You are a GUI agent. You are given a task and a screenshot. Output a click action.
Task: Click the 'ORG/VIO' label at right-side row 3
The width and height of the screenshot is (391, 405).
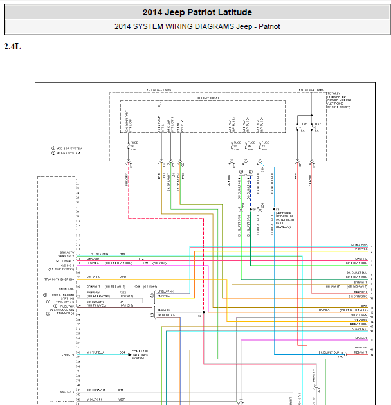[x=361, y=258]
